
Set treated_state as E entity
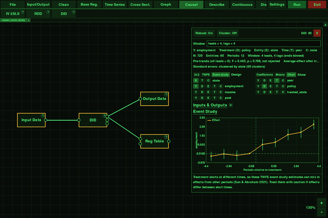click(x=271, y=92)
